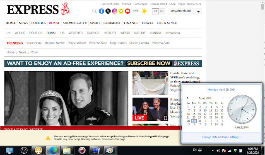
Task: Open the Harry and Meghan LIVE thumbnail
Action: point(150,109)
